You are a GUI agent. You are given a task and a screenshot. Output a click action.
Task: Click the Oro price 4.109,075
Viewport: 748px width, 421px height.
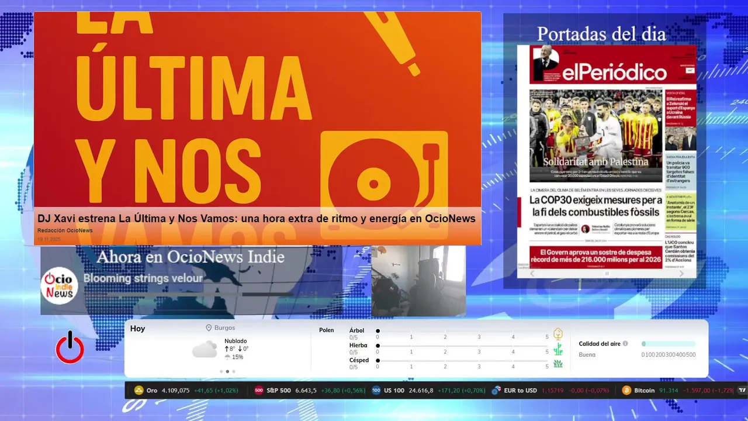point(176,391)
